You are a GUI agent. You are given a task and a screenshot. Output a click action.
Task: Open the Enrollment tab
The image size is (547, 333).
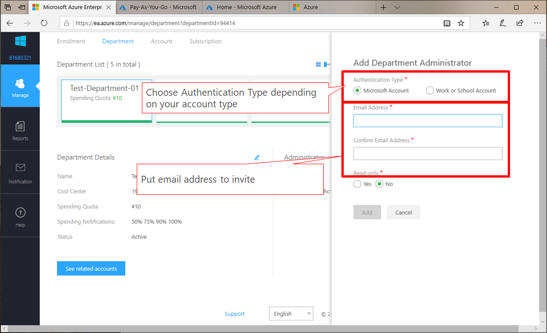click(71, 41)
